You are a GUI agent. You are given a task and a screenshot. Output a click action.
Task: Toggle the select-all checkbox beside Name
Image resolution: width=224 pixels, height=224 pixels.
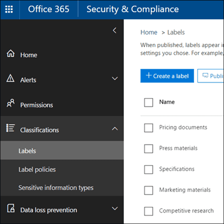[148, 103]
